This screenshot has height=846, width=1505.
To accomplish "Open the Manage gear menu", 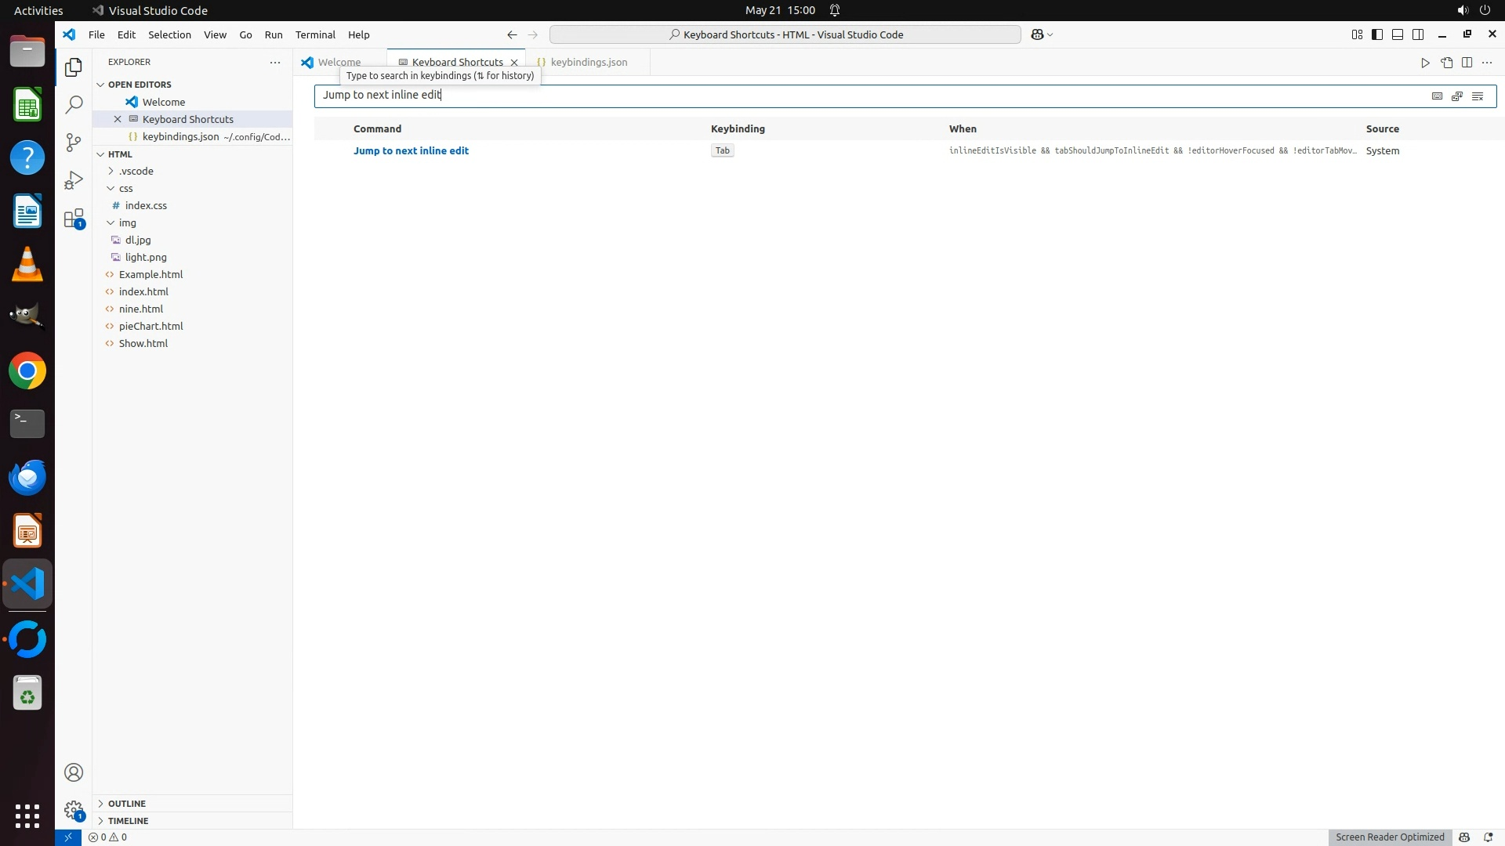I will [74, 810].
